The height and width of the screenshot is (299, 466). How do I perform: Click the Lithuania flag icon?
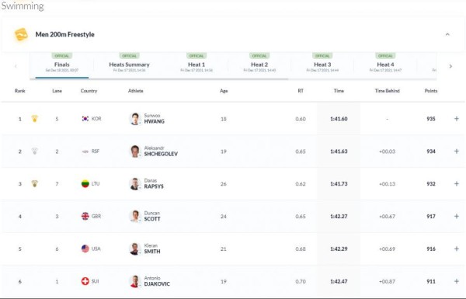coord(85,184)
